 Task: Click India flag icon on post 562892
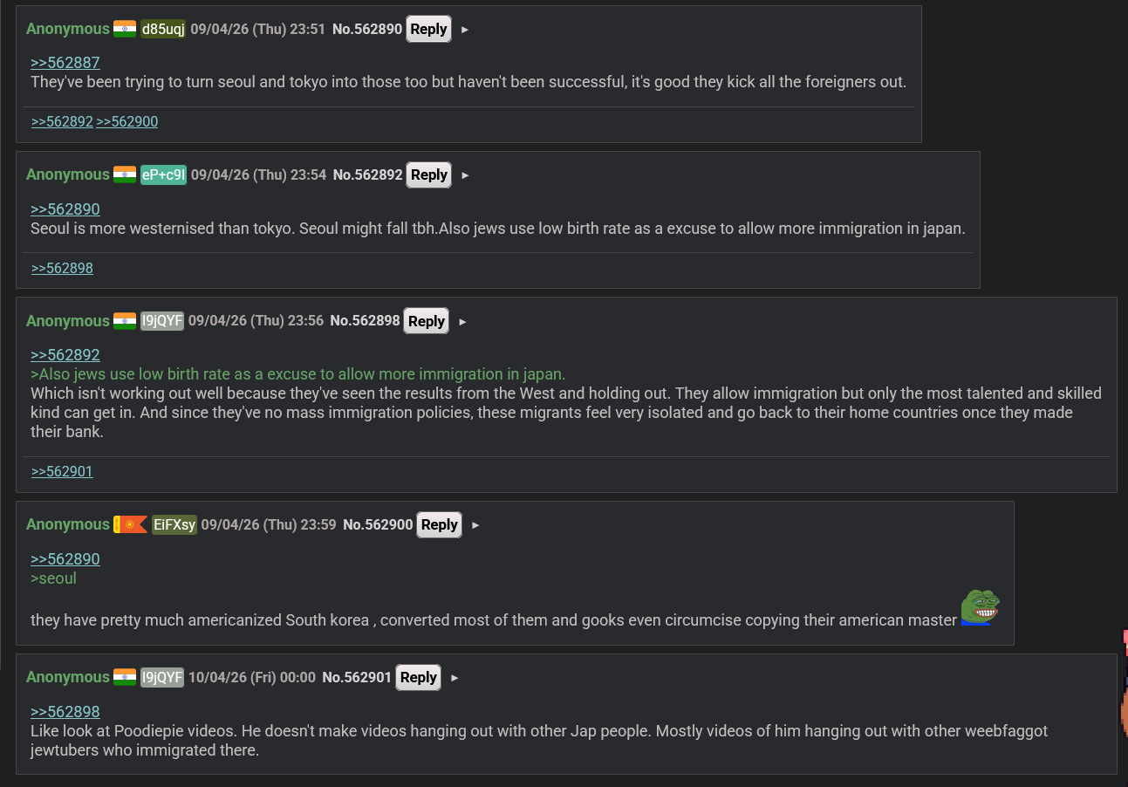point(125,175)
